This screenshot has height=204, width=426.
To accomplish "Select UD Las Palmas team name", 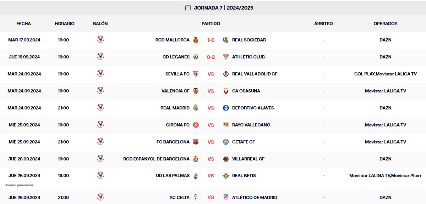I will [173, 176].
